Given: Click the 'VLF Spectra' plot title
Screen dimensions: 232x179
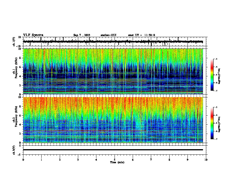Looking at the screenshot, I should tap(33, 35).
